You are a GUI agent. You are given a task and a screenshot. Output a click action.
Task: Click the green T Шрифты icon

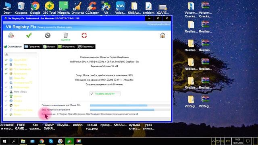[11, 96]
